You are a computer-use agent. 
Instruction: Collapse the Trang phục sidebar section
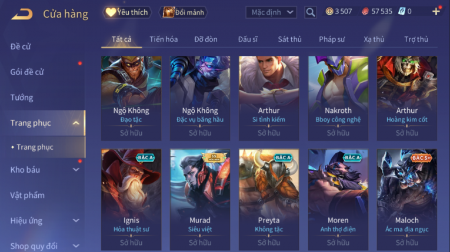76,123
